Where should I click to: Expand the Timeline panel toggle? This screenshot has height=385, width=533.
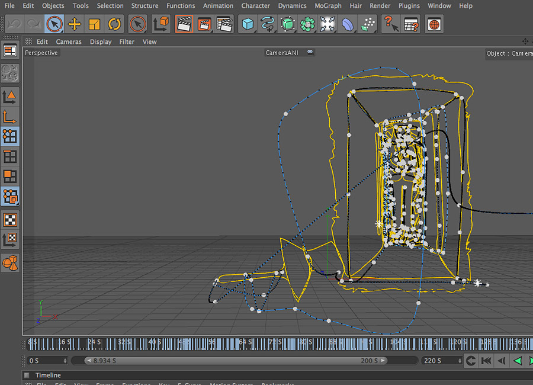27,375
